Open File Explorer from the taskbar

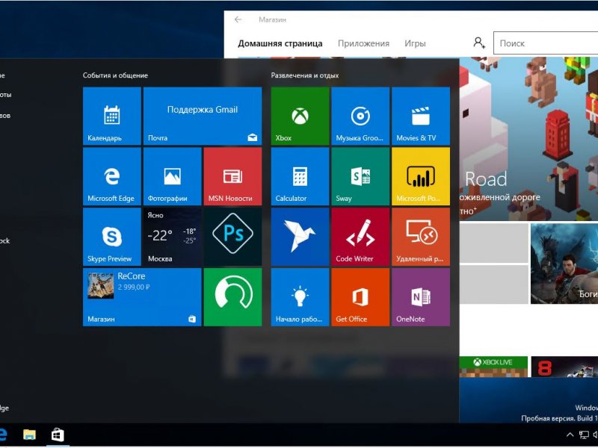point(29,435)
